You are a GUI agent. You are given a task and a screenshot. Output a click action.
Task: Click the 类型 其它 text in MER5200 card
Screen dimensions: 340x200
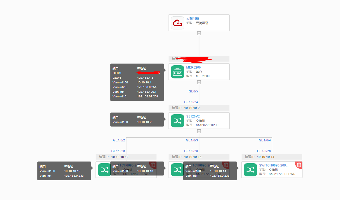[x=194, y=72]
